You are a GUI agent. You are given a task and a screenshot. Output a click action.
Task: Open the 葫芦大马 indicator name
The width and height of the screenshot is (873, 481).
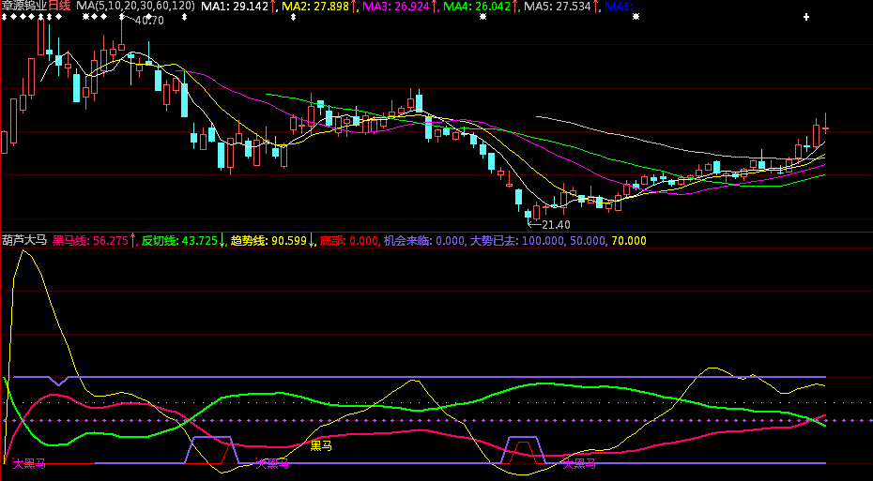[24, 241]
